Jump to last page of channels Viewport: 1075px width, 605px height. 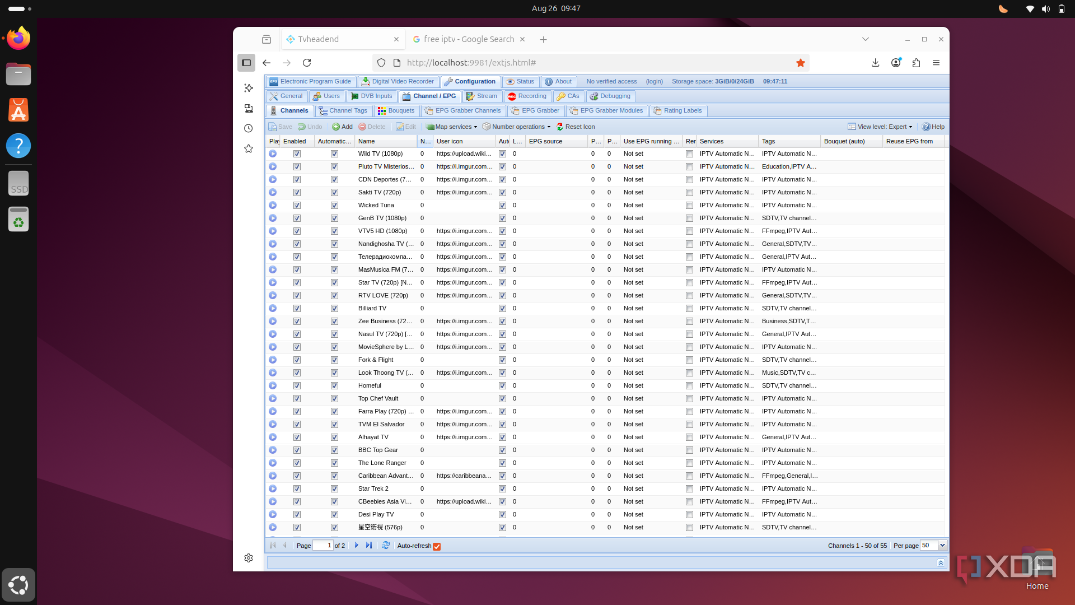pyautogui.click(x=369, y=545)
